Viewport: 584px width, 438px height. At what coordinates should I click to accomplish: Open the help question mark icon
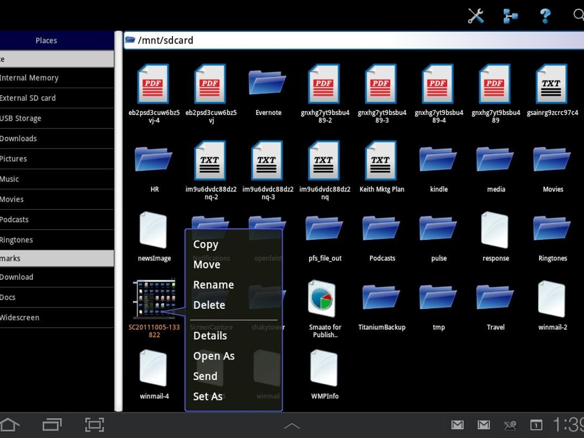[x=545, y=16]
